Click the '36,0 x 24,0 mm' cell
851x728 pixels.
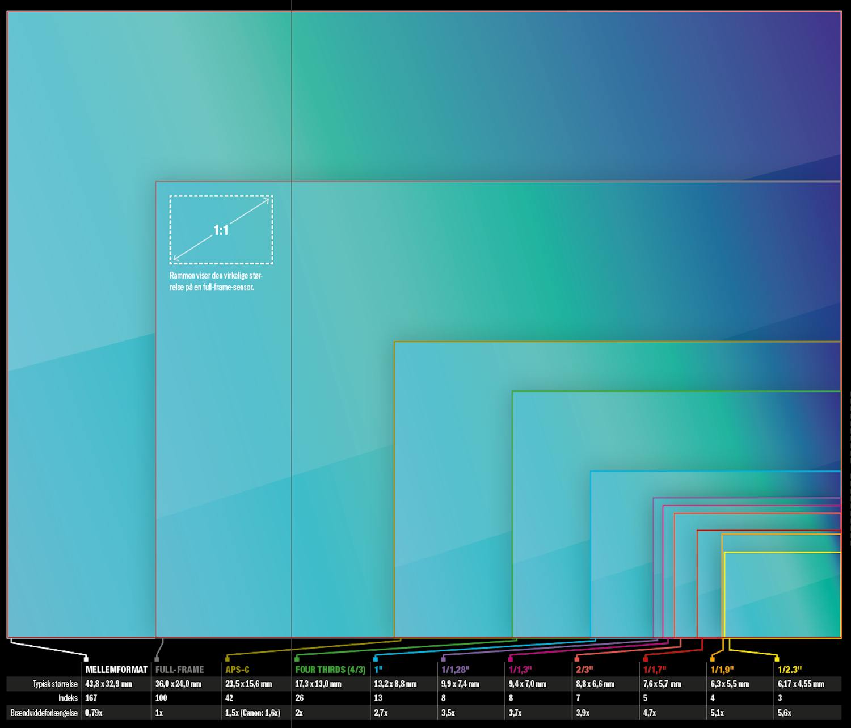[x=179, y=684]
